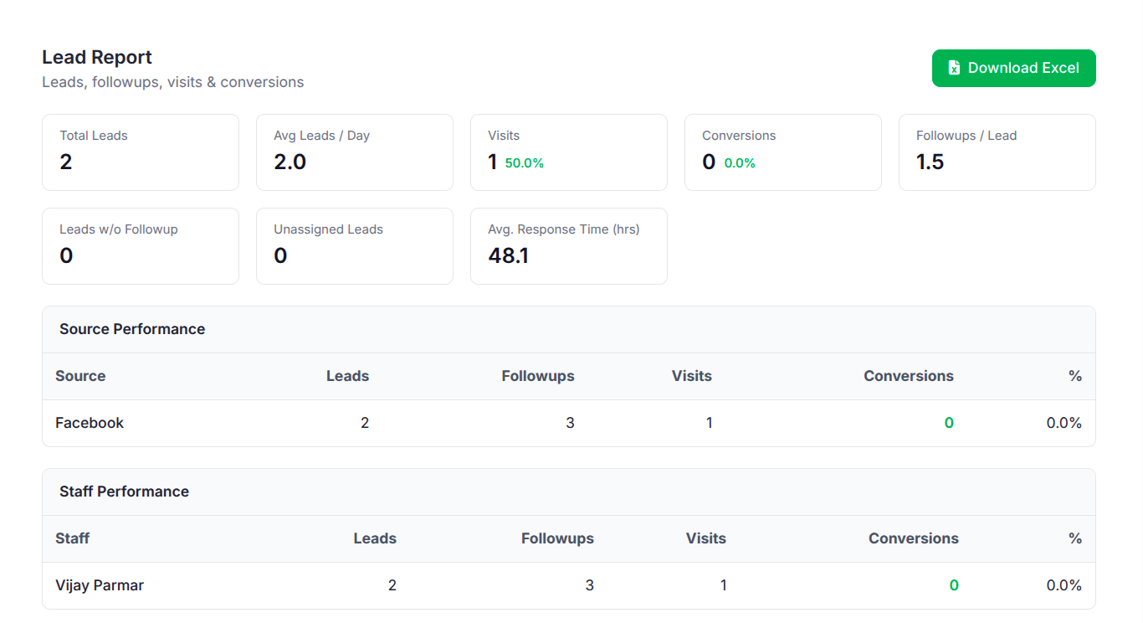The width and height of the screenshot is (1143, 623).
Task: Click Facebook row followups value 3
Action: click(571, 423)
